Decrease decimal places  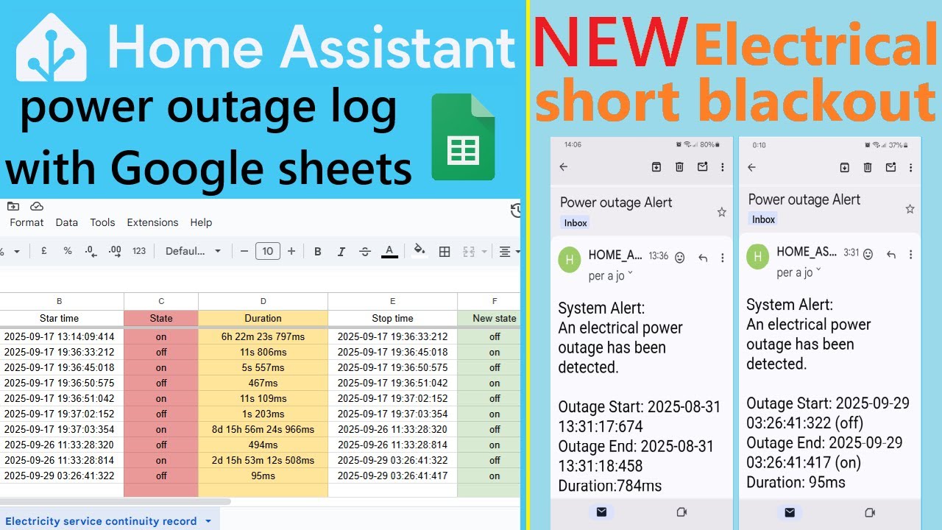click(x=91, y=251)
